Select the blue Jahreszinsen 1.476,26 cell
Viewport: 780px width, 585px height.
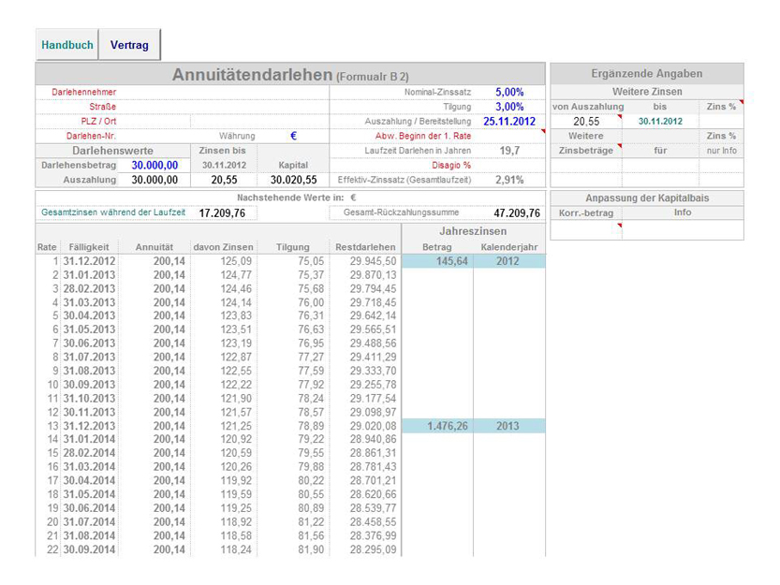(437, 426)
